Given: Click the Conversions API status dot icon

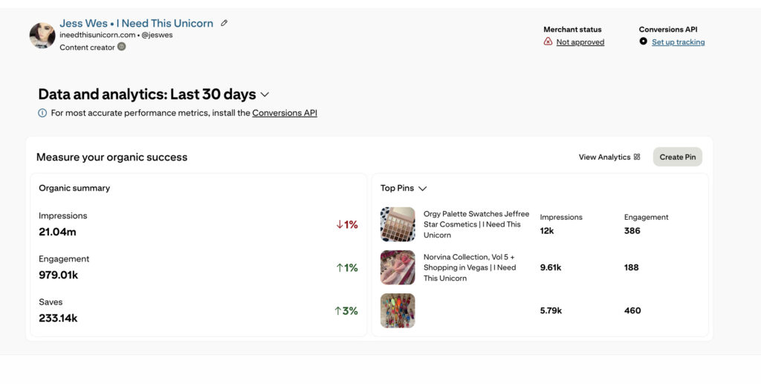Looking at the screenshot, I should click(644, 42).
